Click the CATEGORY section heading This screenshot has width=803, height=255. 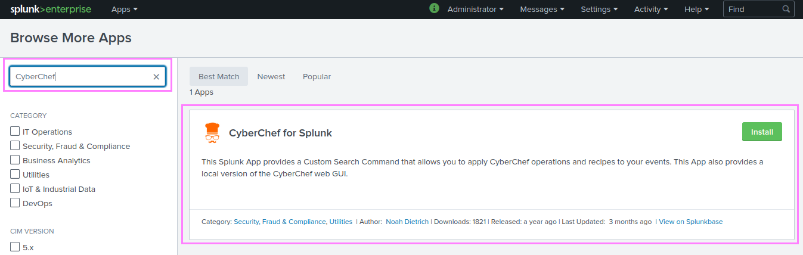tap(28, 116)
